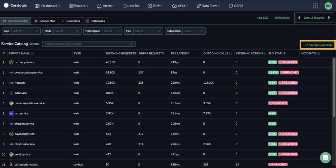Click paymentservice Node.js icon
This screenshot has height=168, width=336.
coord(11,134)
